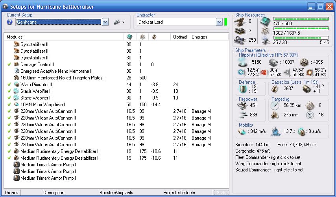Click the Modules column header
Image resolution: width=336 pixels, height=197 pixels.
tap(64, 37)
